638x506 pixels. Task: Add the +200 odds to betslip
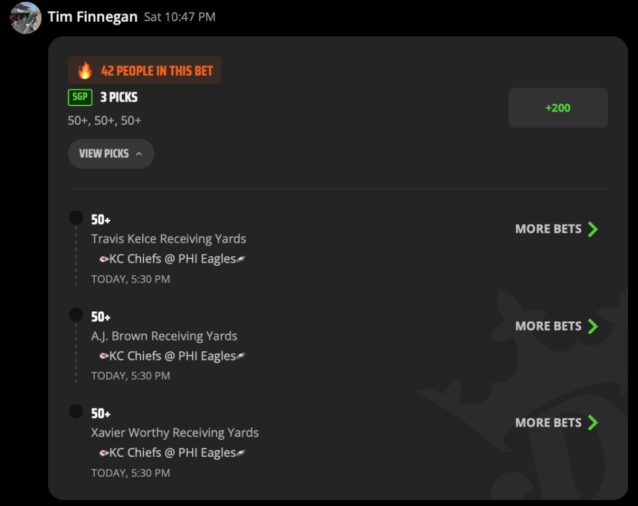pyautogui.click(x=558, y=108)
